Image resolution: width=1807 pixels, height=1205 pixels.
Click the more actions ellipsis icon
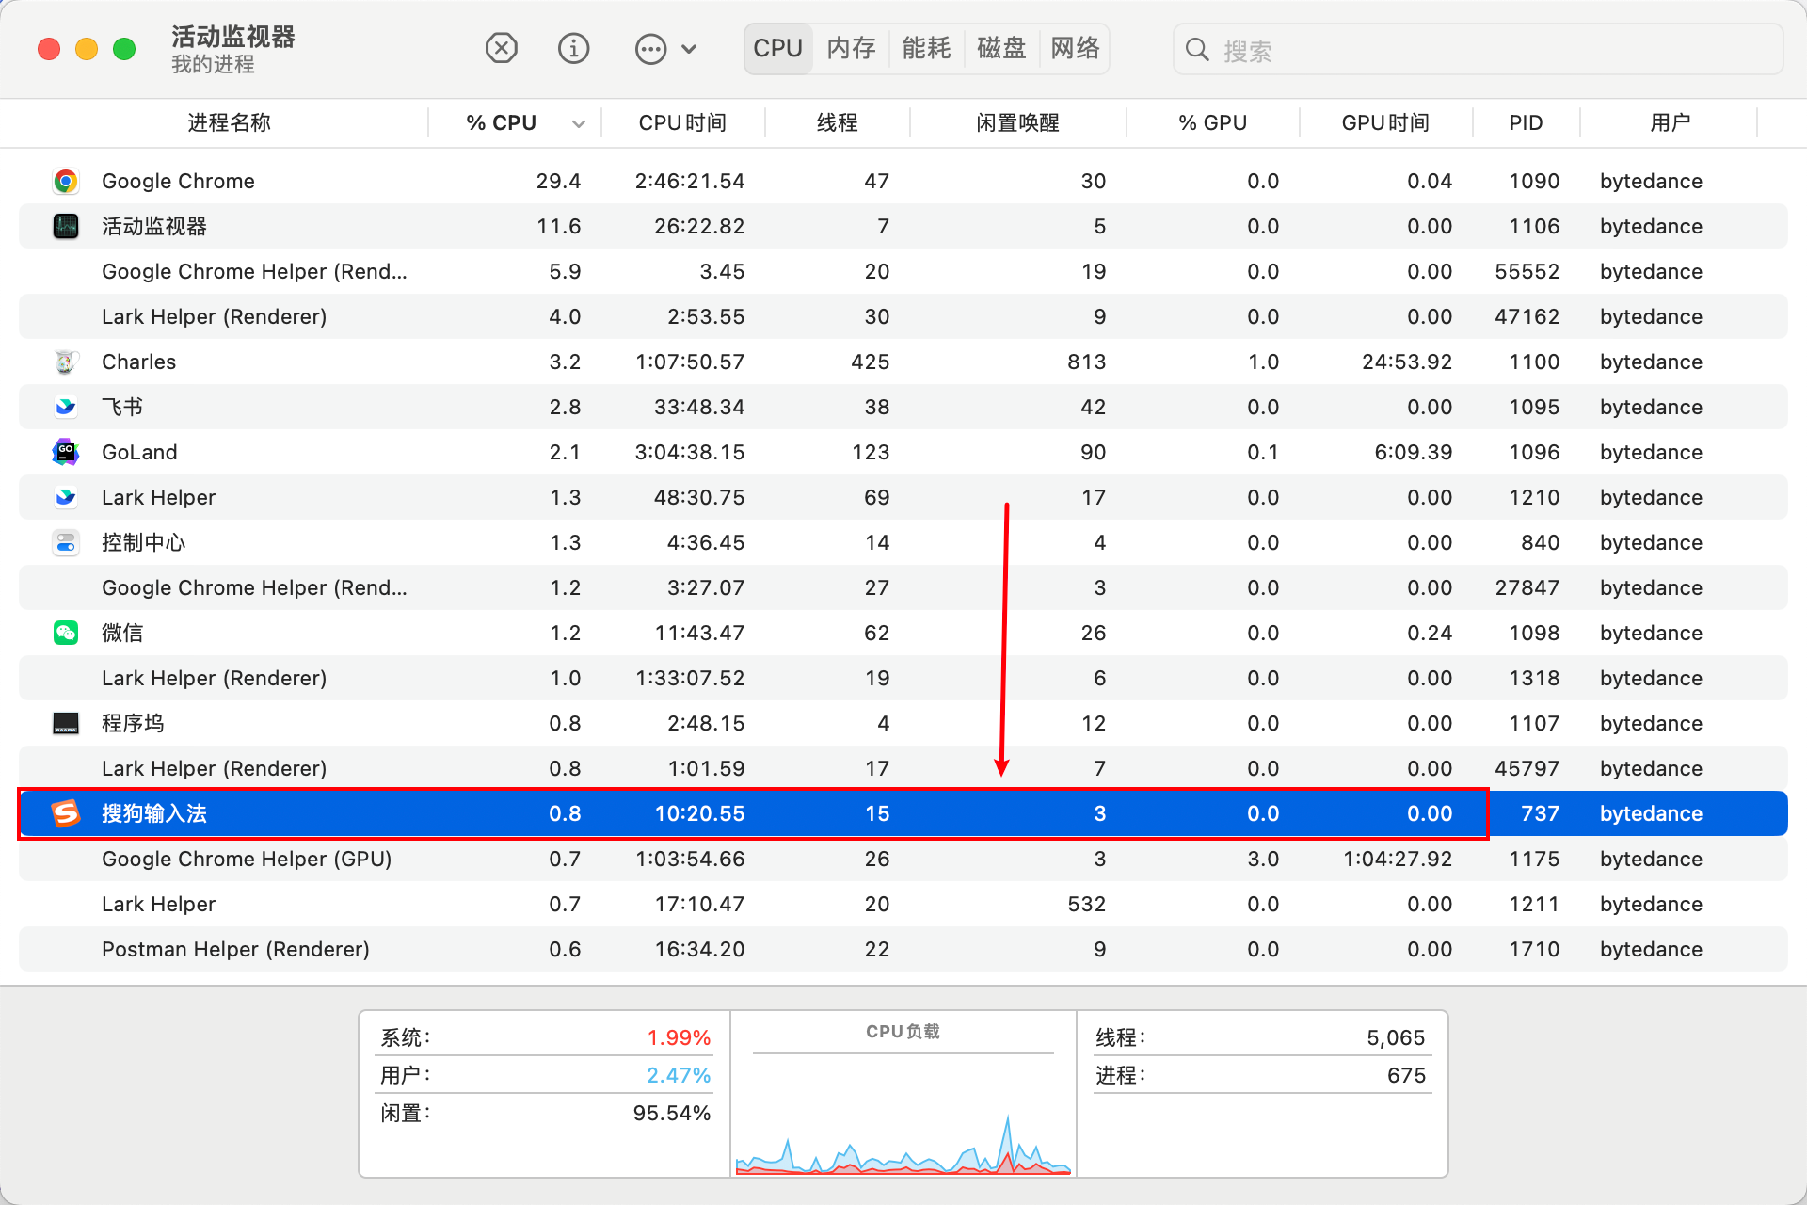pos(650,48)
